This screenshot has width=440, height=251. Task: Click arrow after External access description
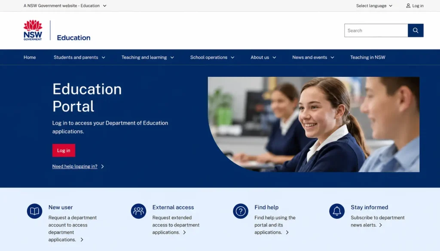[x=184, y=232]
